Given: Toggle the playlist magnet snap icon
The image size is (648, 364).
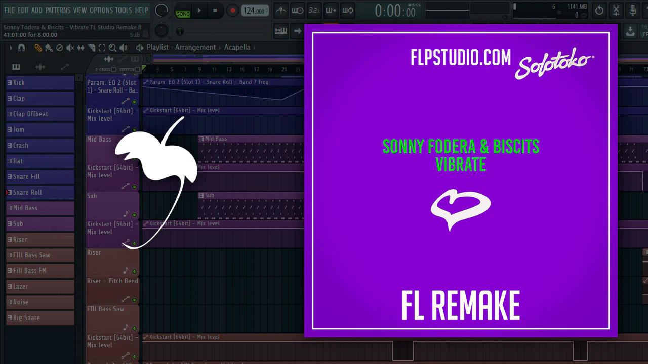Looking at the screenshot, I should [21, 48].
